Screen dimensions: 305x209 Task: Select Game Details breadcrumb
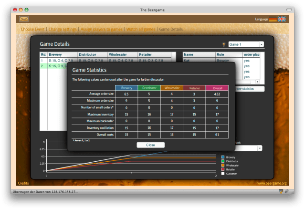click(171, 29)
